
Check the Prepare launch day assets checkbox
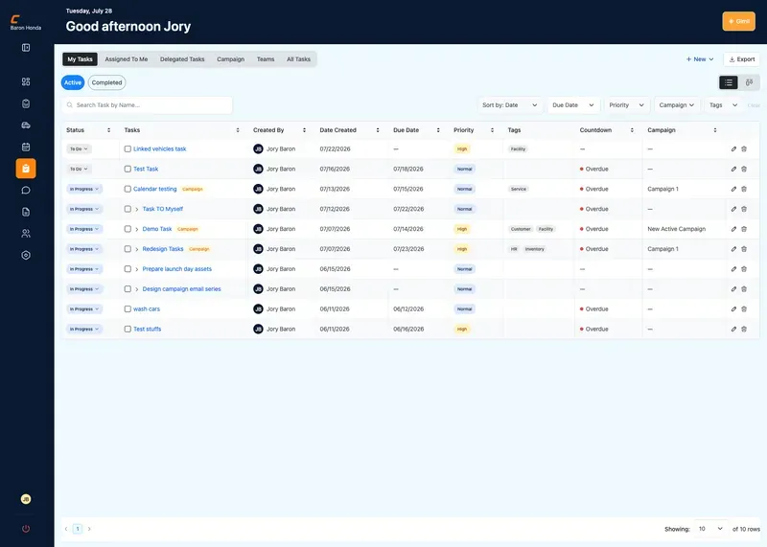click(128, 269)
